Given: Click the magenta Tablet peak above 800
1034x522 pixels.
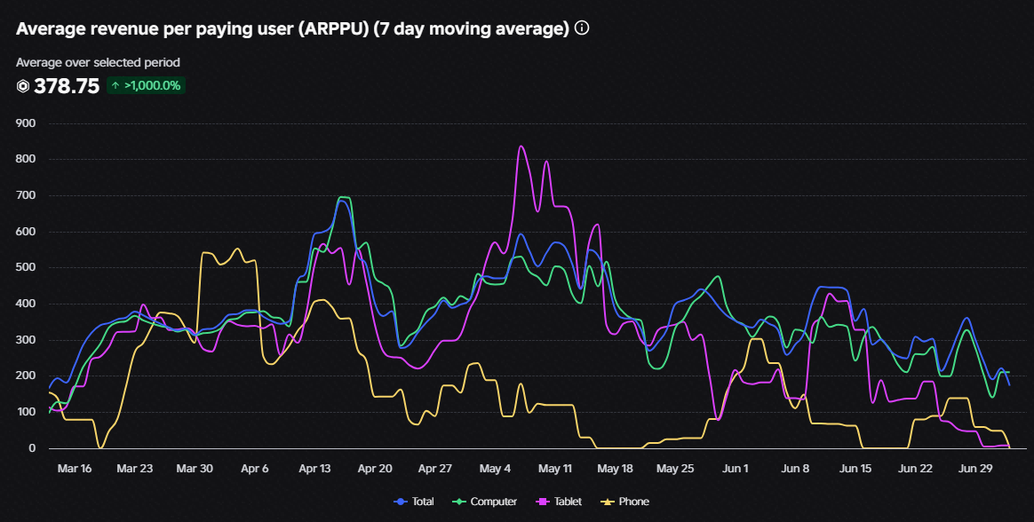Looking at the screenshot, I should 521,146.
